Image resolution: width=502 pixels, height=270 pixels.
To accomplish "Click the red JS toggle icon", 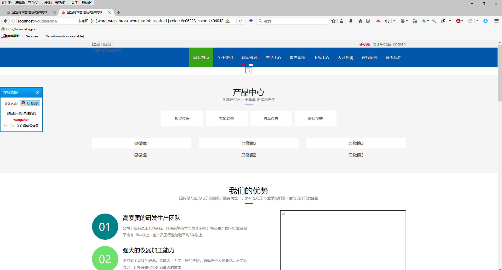I will 378,21.
